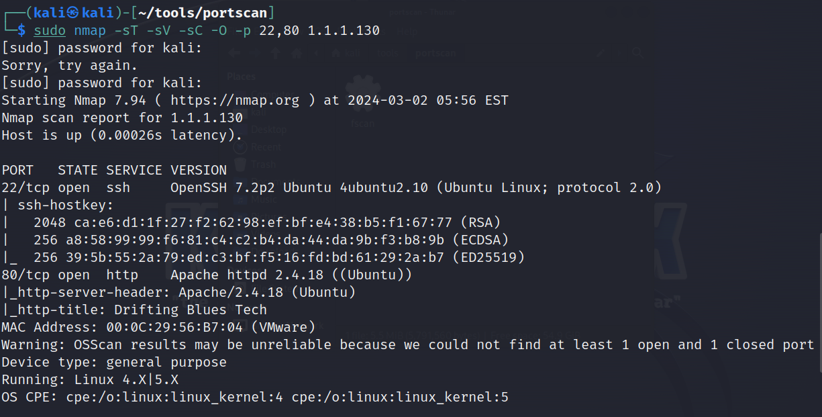Screen dimensions: 822x417
Task: Select Desktop in the Places sidebar
Action: coord(268,129)
